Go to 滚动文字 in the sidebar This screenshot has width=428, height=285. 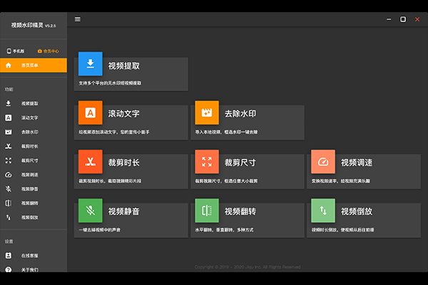pyautogui.click(x=30, y=118)
